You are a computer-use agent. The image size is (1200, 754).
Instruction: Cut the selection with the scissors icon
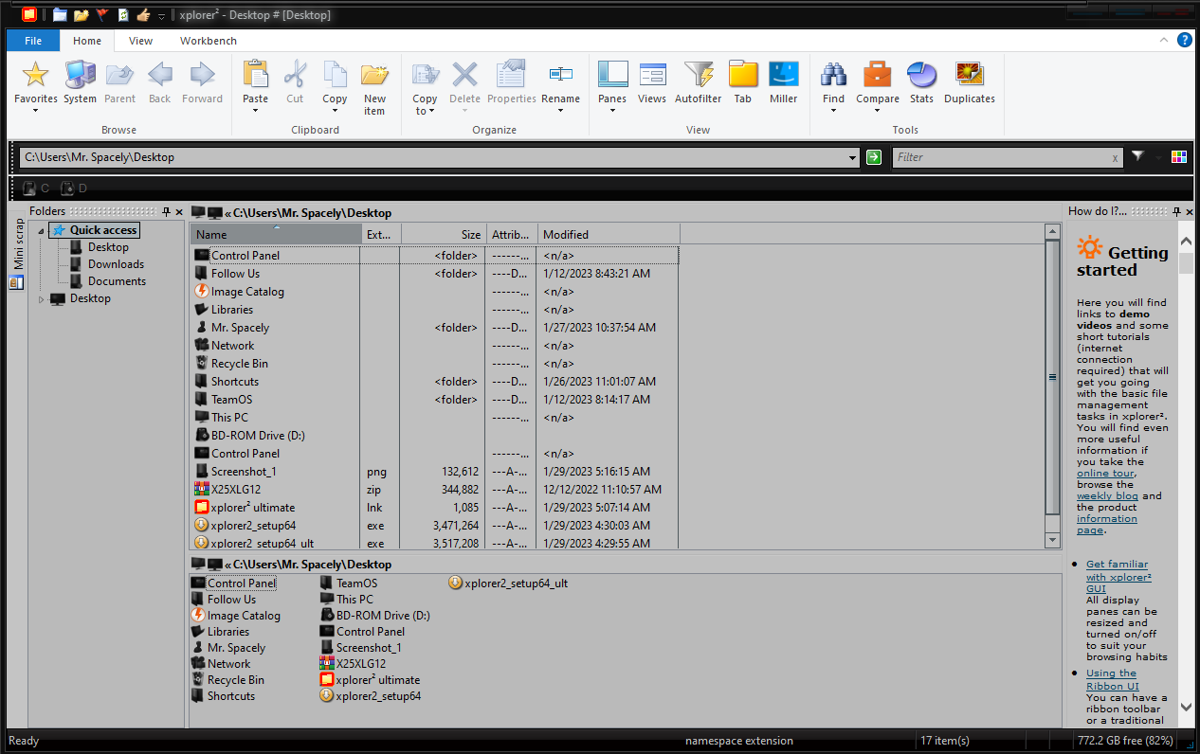point(295,81)
